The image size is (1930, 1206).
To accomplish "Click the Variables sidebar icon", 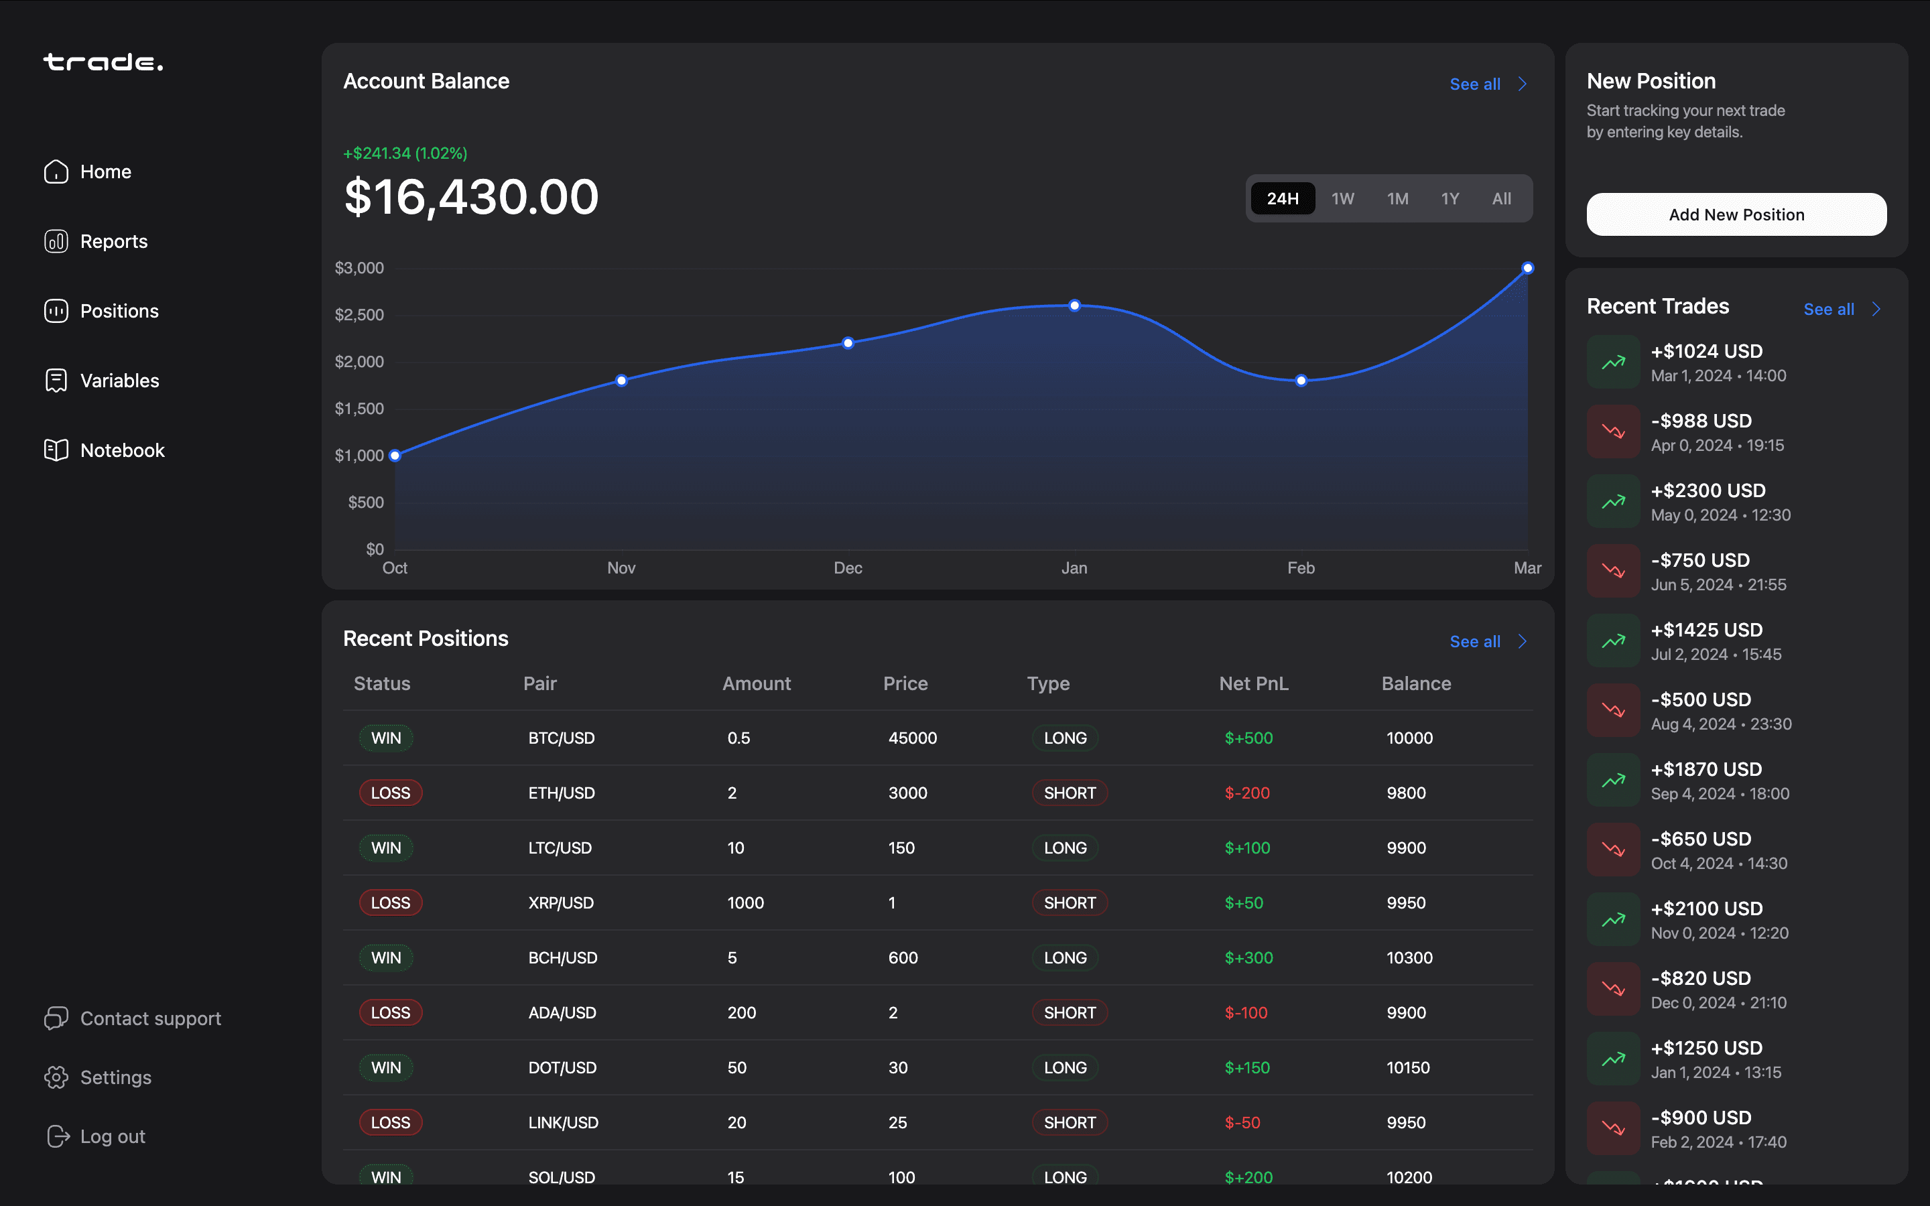I will click(56, 381).
